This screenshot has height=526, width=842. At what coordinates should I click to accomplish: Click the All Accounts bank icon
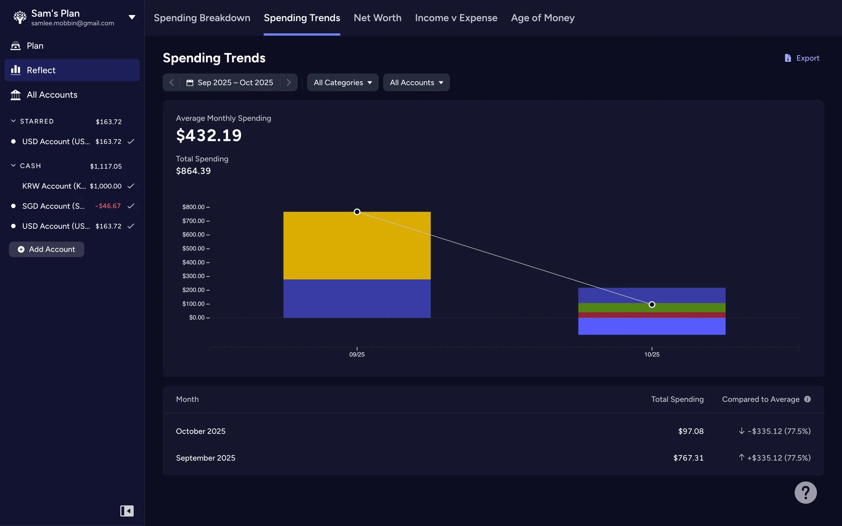15,95
